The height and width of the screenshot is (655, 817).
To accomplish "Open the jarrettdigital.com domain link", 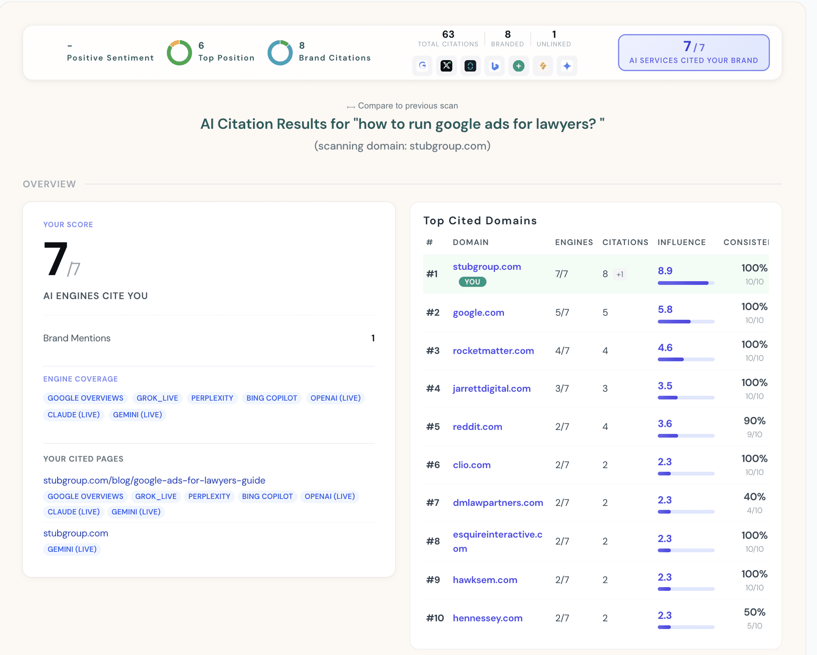I will click(492, 388).
